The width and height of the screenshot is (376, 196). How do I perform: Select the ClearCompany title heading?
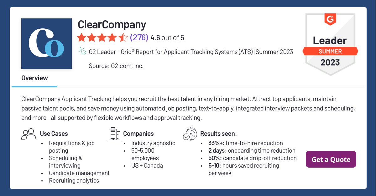112,24
